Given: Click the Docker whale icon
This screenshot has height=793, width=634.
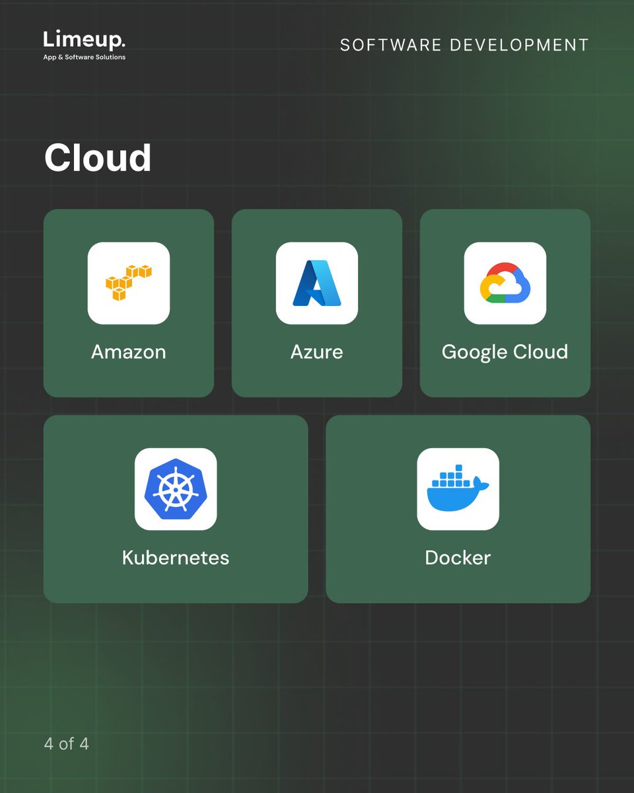Looking at the screenshot, I should pos(458,489).
